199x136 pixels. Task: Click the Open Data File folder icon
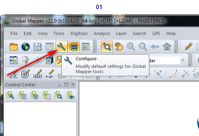13,47
